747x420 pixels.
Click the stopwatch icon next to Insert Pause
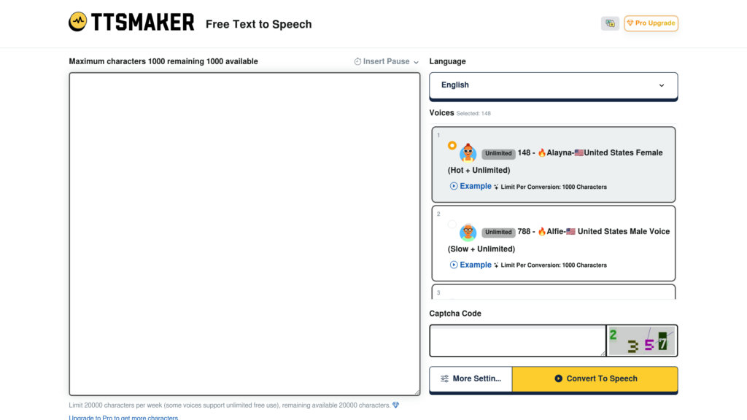(357, 61)
